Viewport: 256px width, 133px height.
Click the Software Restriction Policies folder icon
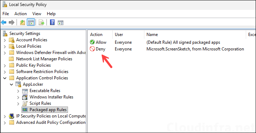coord(12,72)
